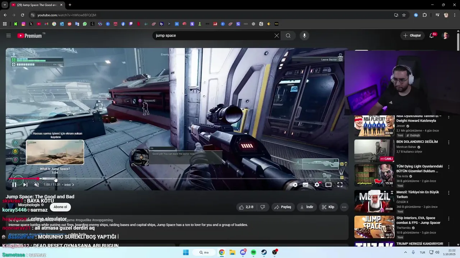Open options for the Dying Light video
The image size is (460, 258).
(448, 167)
